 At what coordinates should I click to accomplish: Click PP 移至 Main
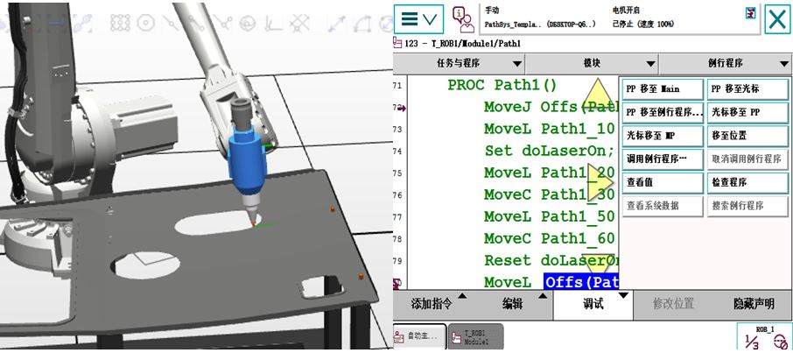[x=663, y=89]
